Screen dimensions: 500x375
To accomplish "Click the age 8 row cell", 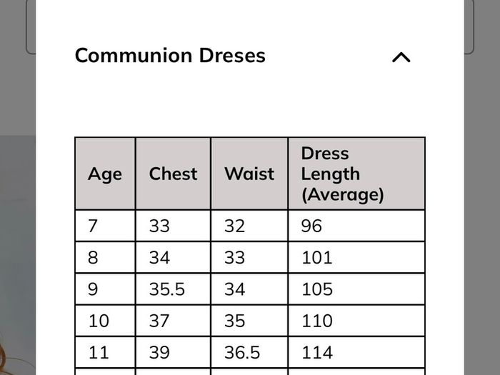I will [105, 257].
